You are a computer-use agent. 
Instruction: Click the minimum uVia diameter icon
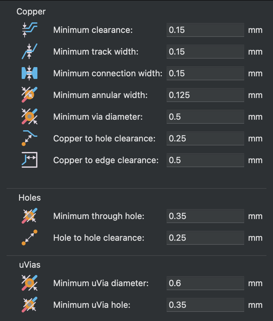29,283
